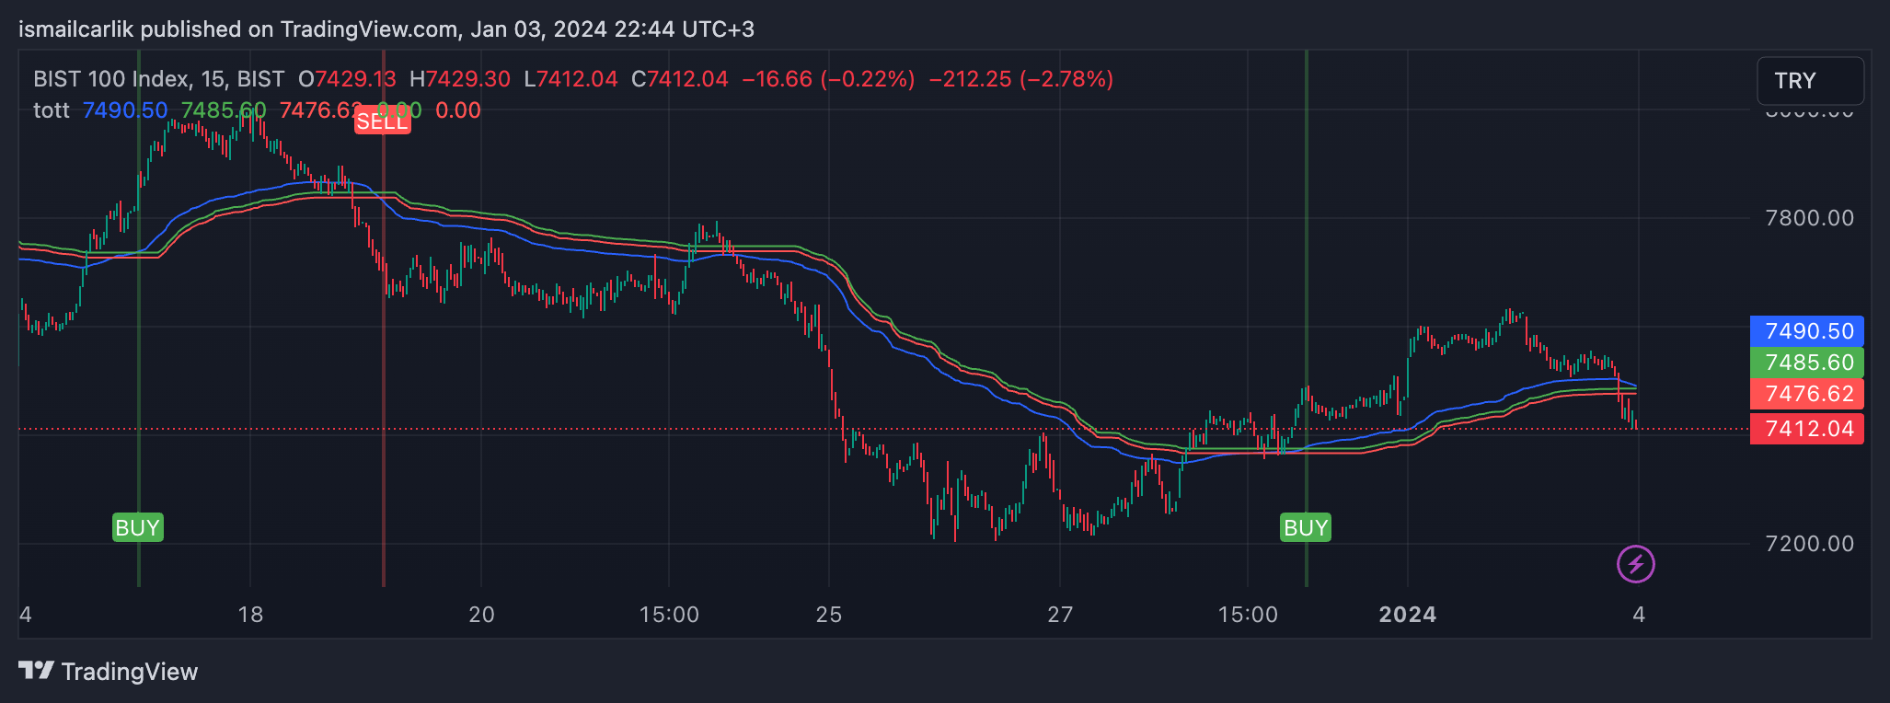This screenshot has height=703, width=1890.
Task: Click the tott indicator name
Action: (52, 110)
